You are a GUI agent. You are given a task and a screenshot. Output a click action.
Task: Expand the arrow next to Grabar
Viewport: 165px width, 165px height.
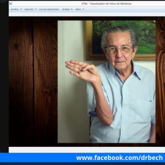tap(72, 9)
